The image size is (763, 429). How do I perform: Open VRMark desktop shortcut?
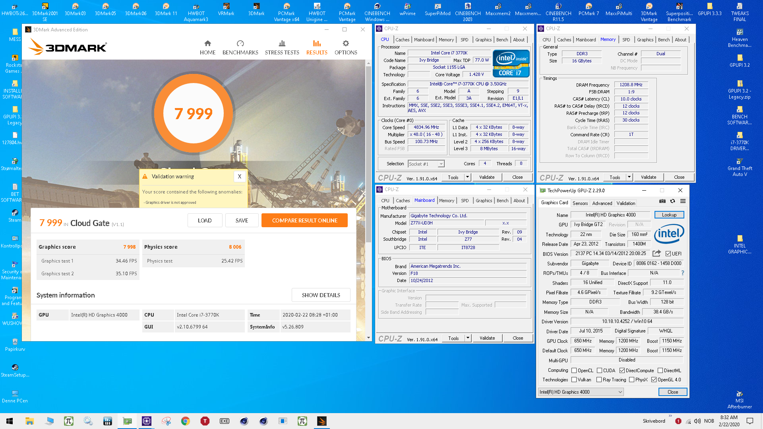[226, 10]
